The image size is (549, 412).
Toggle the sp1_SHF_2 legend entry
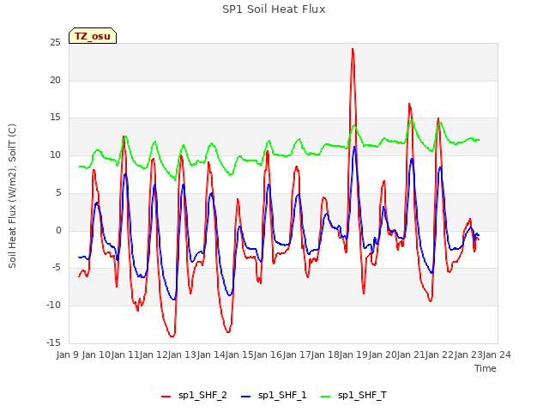pyautogui.click(x=194, y=396)
